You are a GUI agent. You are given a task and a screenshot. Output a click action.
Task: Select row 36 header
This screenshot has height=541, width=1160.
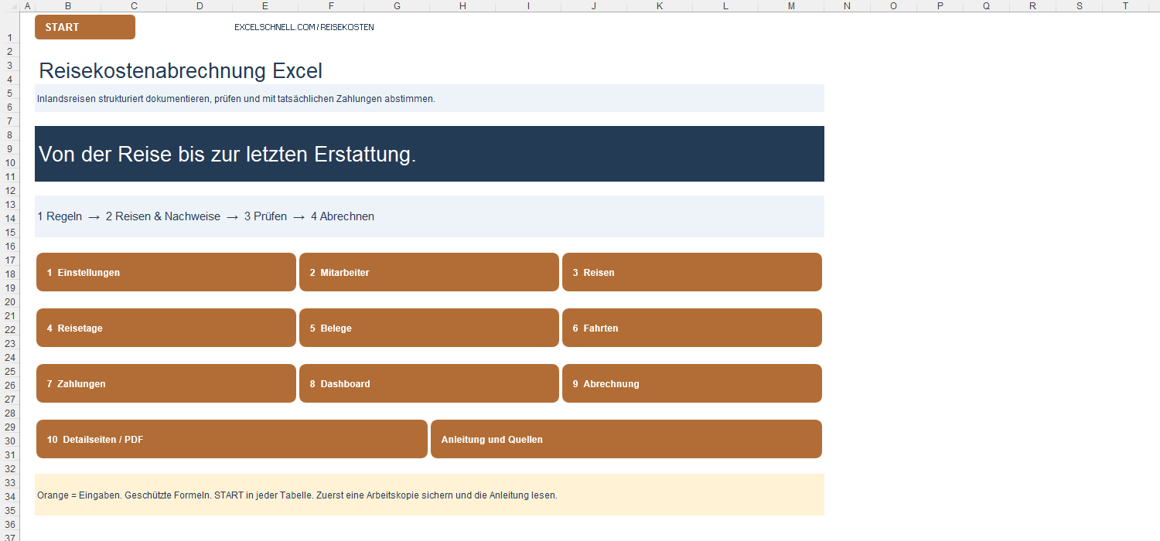(10, 523)
